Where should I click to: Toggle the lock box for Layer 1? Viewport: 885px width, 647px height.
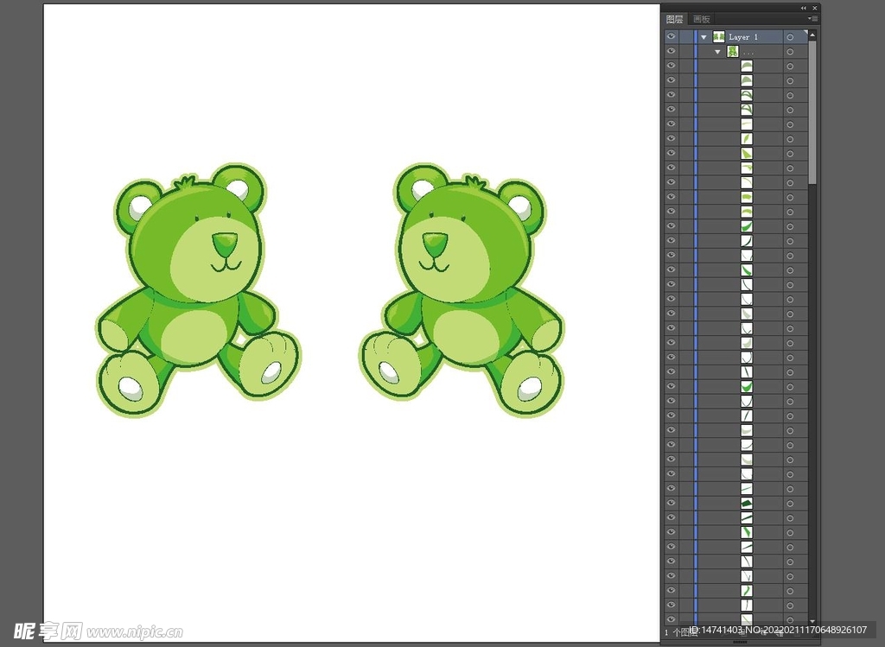(686, 37)
